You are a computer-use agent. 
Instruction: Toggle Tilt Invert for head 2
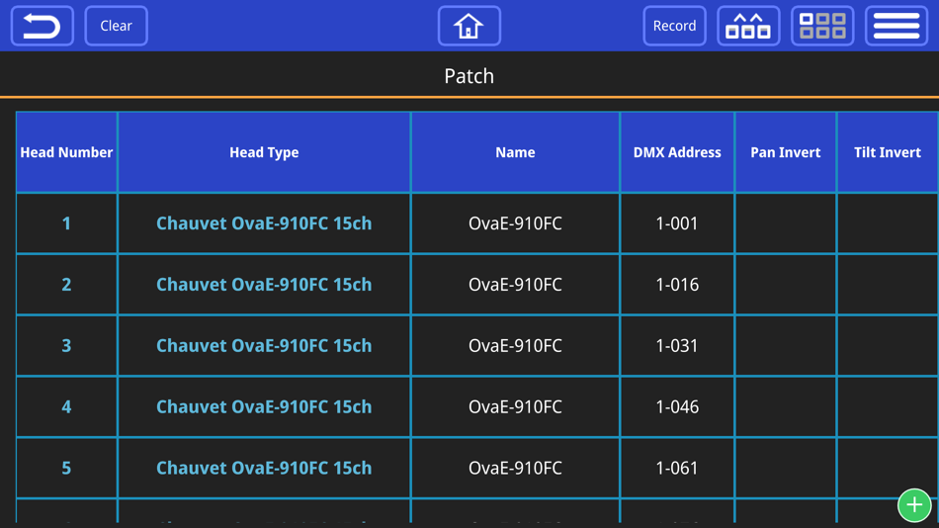point(888,285)
